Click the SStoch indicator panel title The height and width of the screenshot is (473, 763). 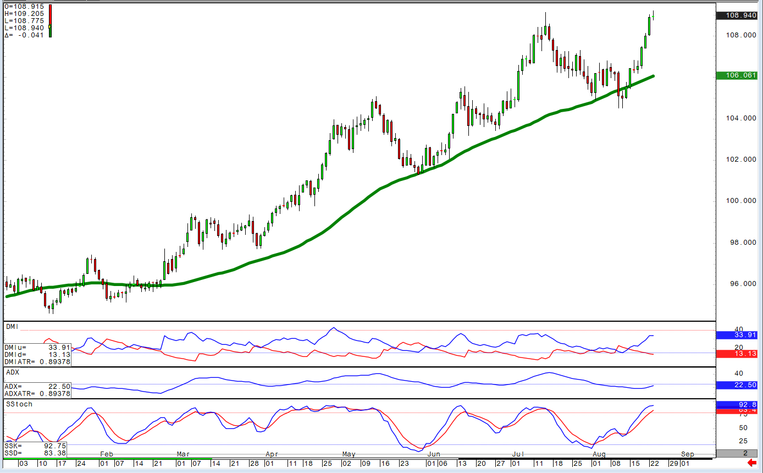click(19, 404)
